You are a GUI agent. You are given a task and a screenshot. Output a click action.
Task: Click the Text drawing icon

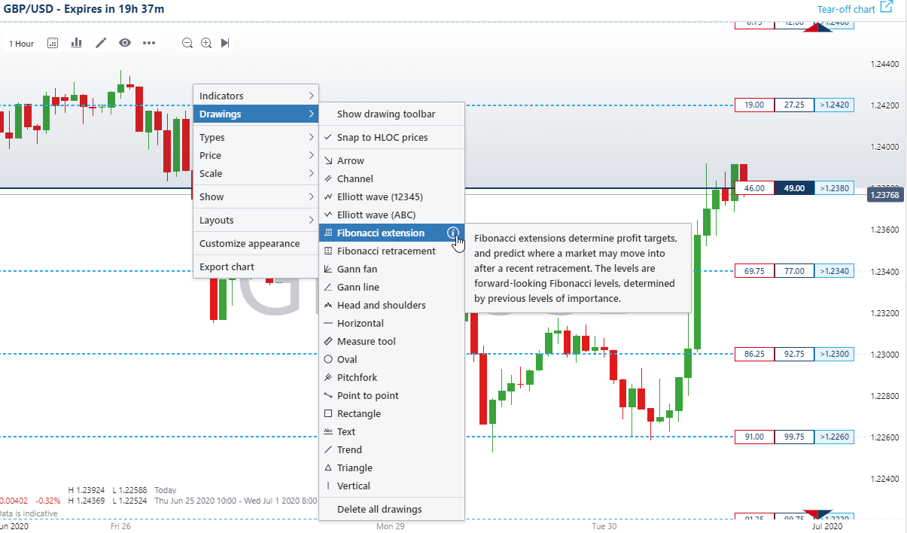point(327,431)
